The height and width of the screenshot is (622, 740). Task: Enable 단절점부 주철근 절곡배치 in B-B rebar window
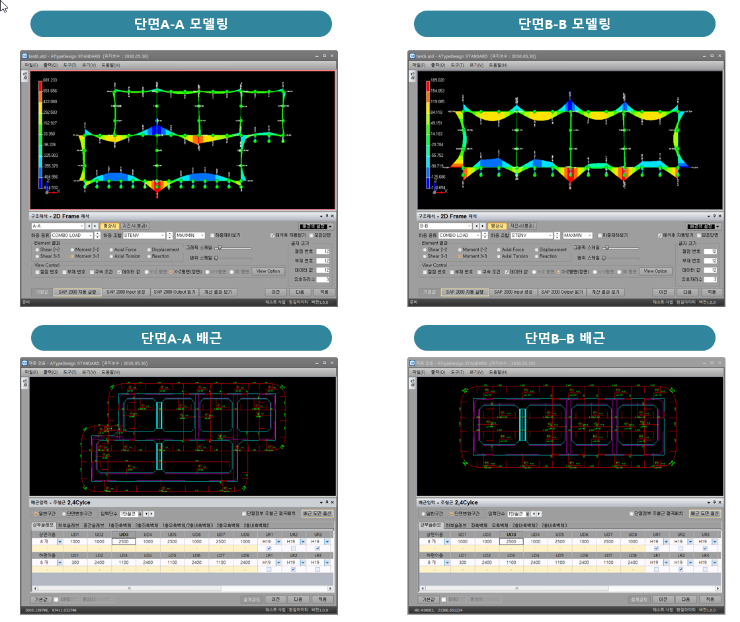click(632, 514)
